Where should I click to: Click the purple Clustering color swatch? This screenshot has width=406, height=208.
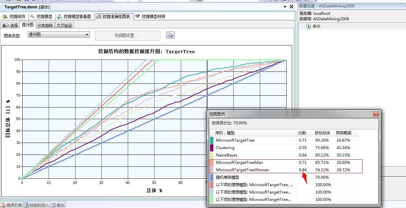tap(212, 148)
